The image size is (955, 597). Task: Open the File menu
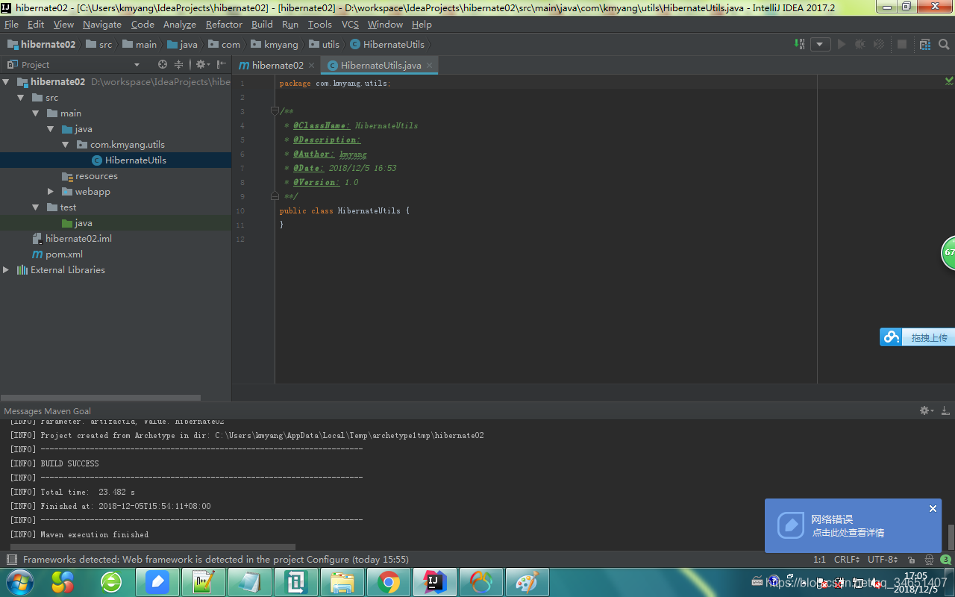pyautogui.click(x=11, y=25)
